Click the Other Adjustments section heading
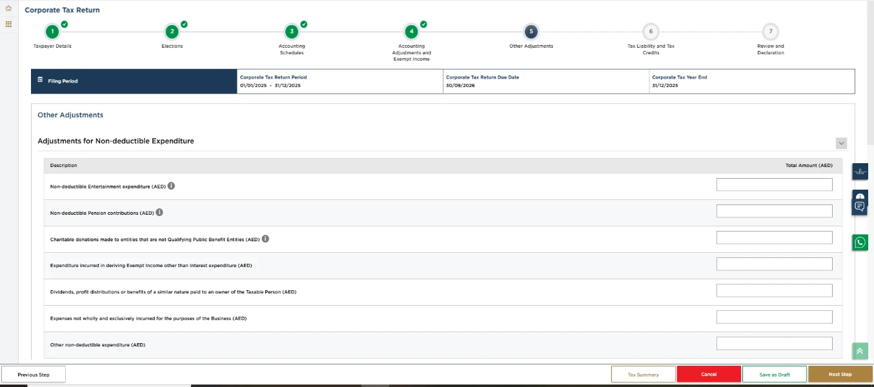 click(70, 115)
